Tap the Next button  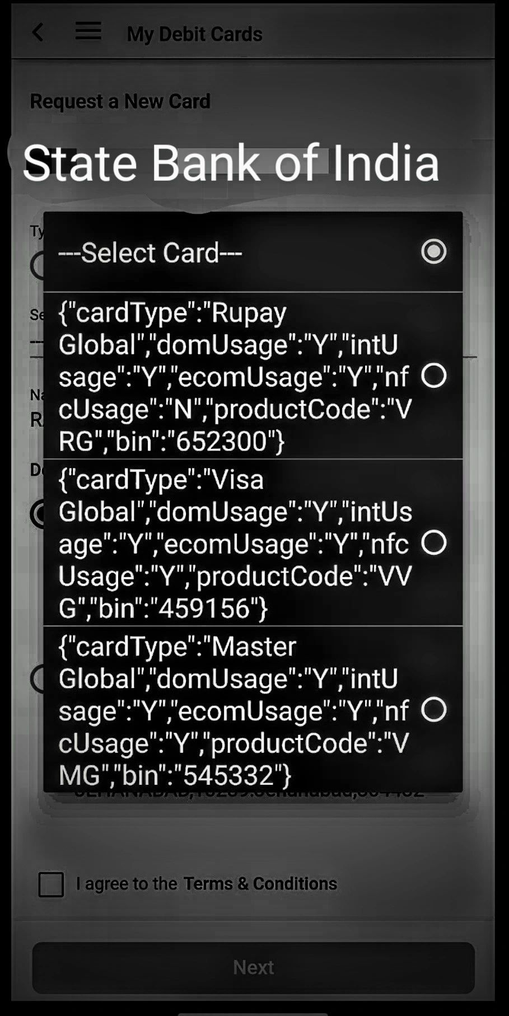254,967
